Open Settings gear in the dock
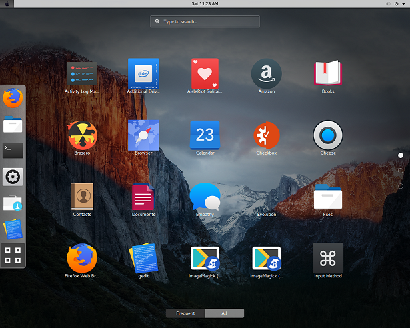Image resolution: width=410 pixels, height=328 pixels. pyautogui.click(x=13, y=177)
